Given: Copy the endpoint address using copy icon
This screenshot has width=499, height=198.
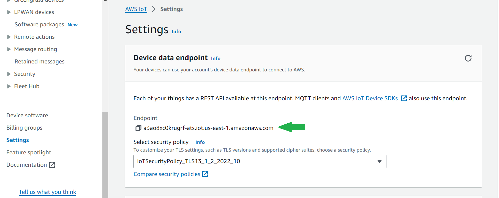Looking at the screenshot, I should [x=138, y=128].
